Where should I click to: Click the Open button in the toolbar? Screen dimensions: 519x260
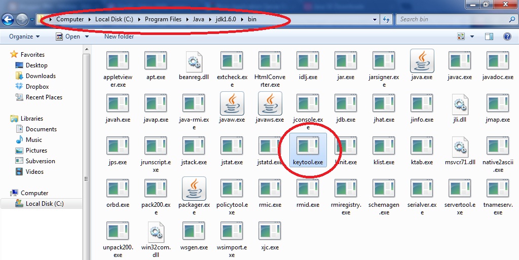[x=68, y=36]
